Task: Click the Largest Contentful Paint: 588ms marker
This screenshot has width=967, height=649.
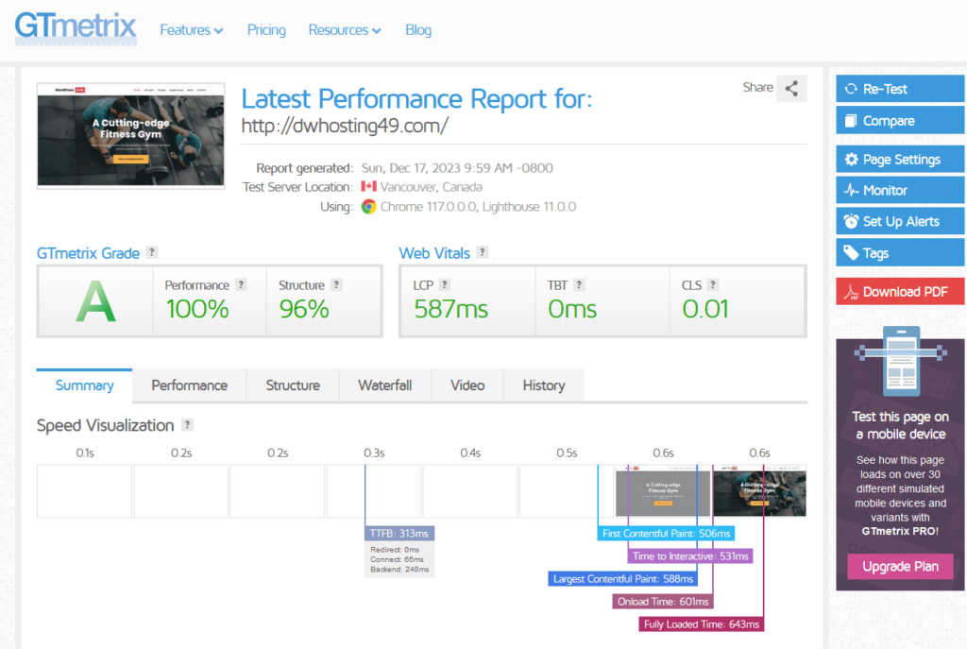Action: (623, 579)
